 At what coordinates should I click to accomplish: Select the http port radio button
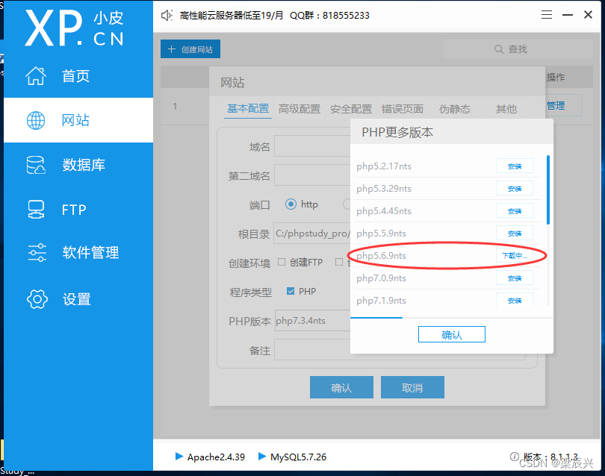tap(291, 204)
